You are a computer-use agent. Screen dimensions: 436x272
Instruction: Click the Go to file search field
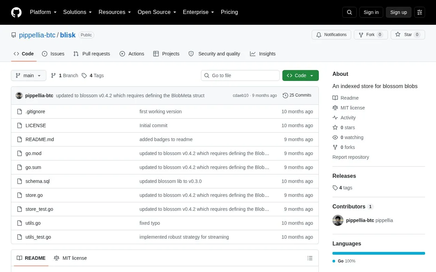coord(240,75)
